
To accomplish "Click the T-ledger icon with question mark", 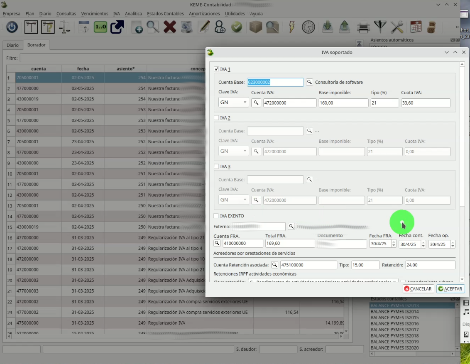I will [48, 27].
